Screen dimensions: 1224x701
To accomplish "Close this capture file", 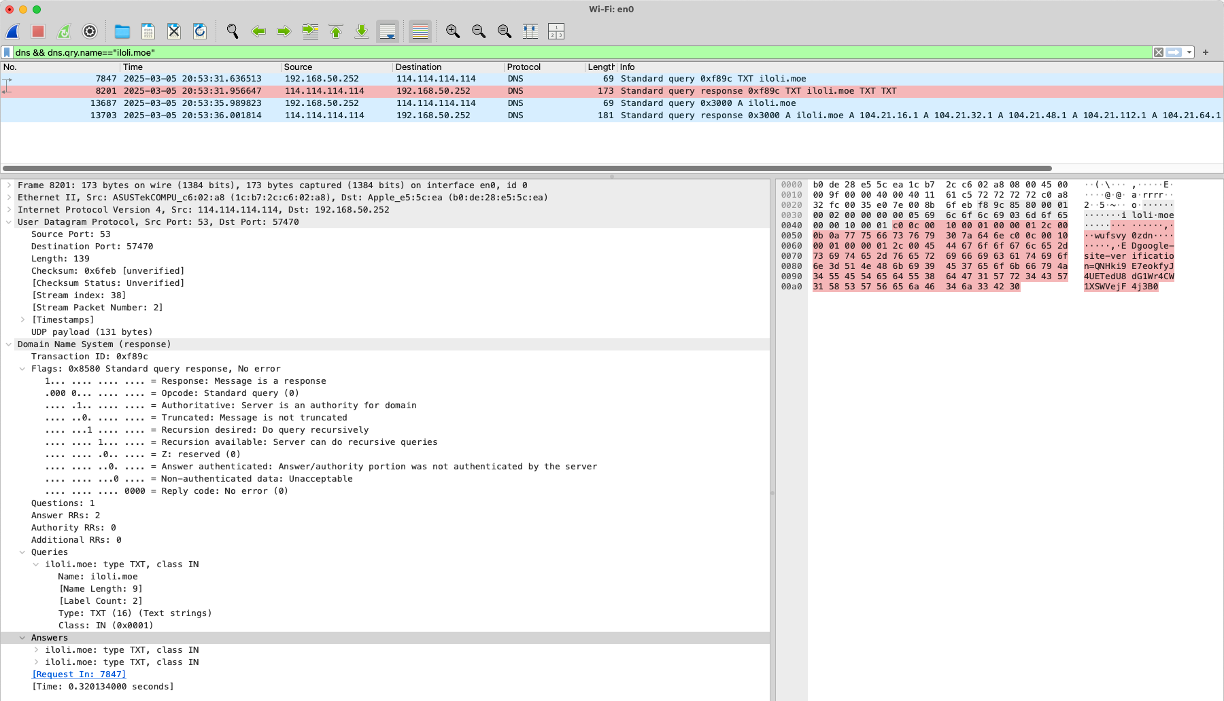I will (174, 31).
